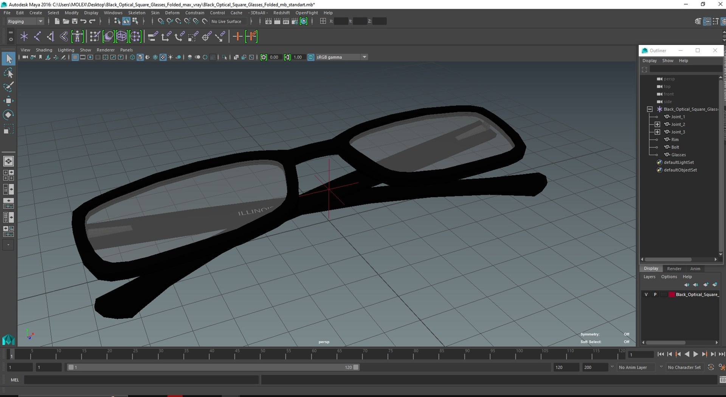
Task: Open the Layer Editor Options menu
Action: pyautogui.click(x=669, y=277)
